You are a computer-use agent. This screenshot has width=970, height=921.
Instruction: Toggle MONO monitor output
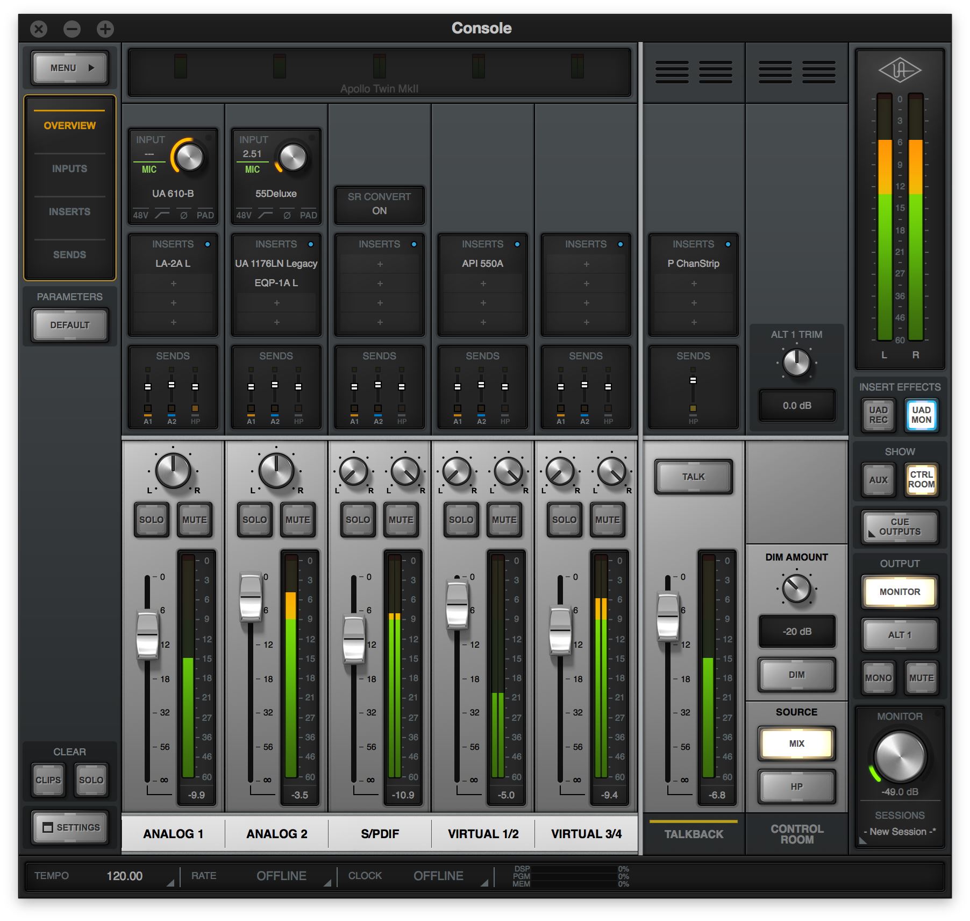pyautogui.click(x=878, y=678)
